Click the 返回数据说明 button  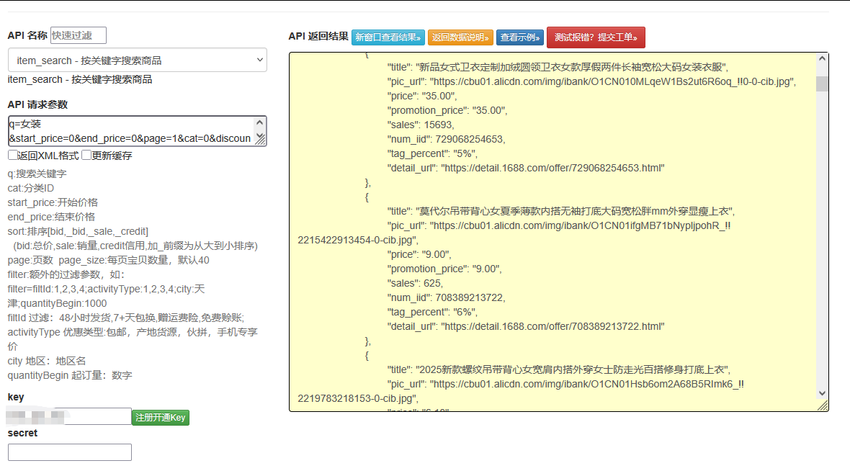460,37
